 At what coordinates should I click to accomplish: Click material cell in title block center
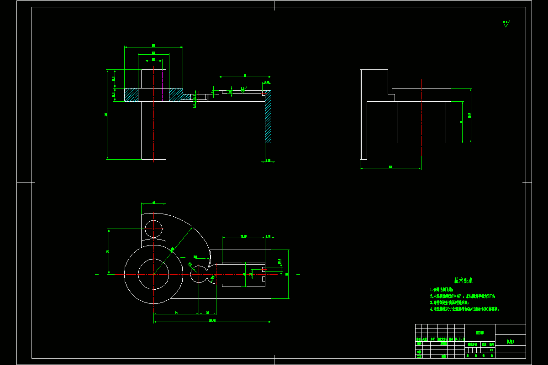tap(479, 333)
